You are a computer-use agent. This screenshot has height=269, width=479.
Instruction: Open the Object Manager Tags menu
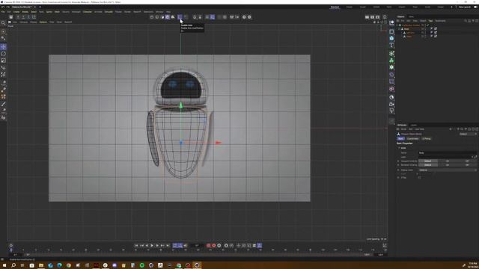point(430,21)
